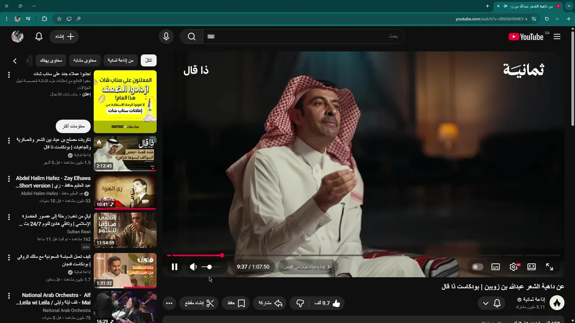Open options for 'ذكريات مصلح بن عياد' video

click(x=9, y=141)
